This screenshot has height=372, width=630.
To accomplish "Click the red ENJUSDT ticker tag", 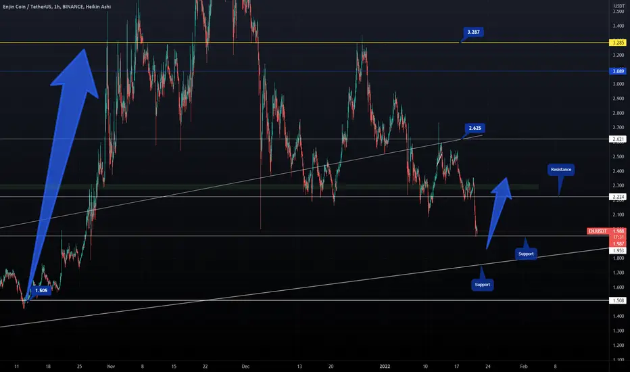I will [x=598, y=231].
